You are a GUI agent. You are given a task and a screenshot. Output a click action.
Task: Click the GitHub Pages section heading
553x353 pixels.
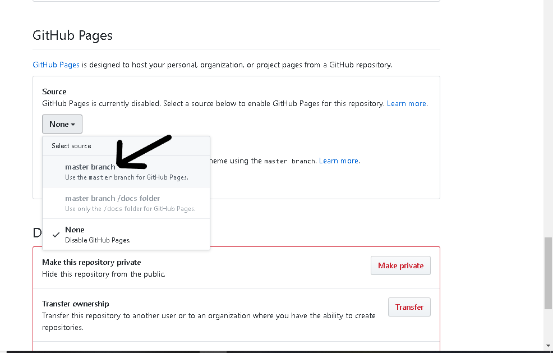point(72,35)
